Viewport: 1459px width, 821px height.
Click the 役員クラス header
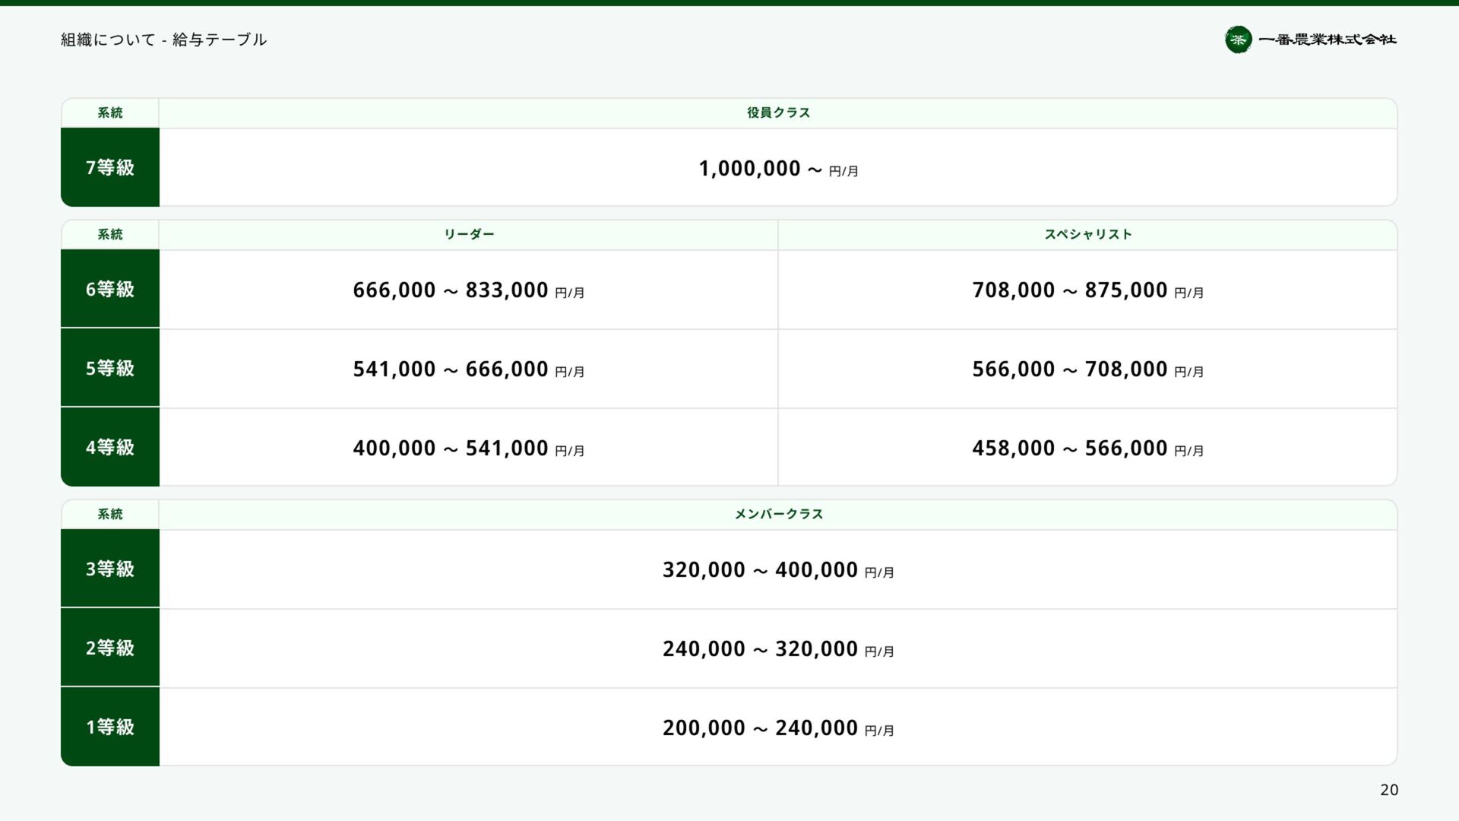pyautogui.click(x=778, y=113)
